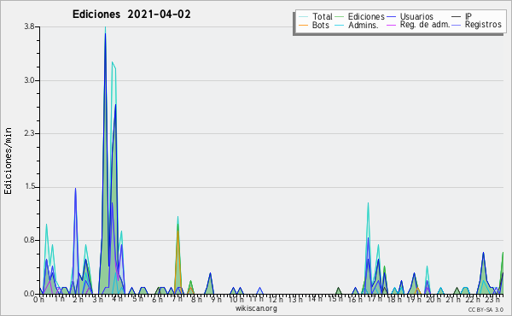Click the '7 h' x-axis label

tap(177, 300)
